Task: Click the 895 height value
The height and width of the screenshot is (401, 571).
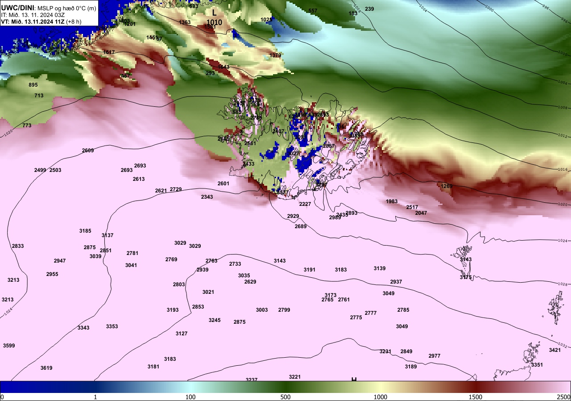Action: [33, 85]
